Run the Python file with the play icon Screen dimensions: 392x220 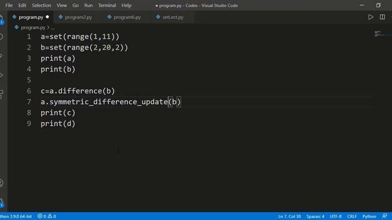[x=371, y=17]
